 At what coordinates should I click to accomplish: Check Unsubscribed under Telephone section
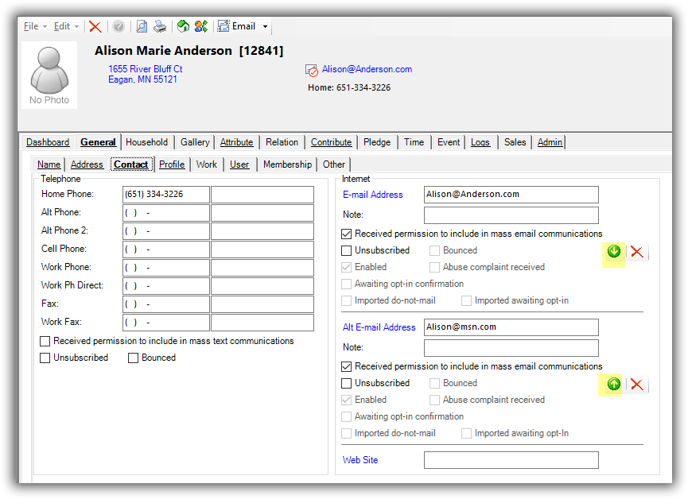(45, 358)
